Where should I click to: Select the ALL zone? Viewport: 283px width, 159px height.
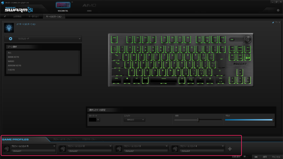click(x=10, y=53)
